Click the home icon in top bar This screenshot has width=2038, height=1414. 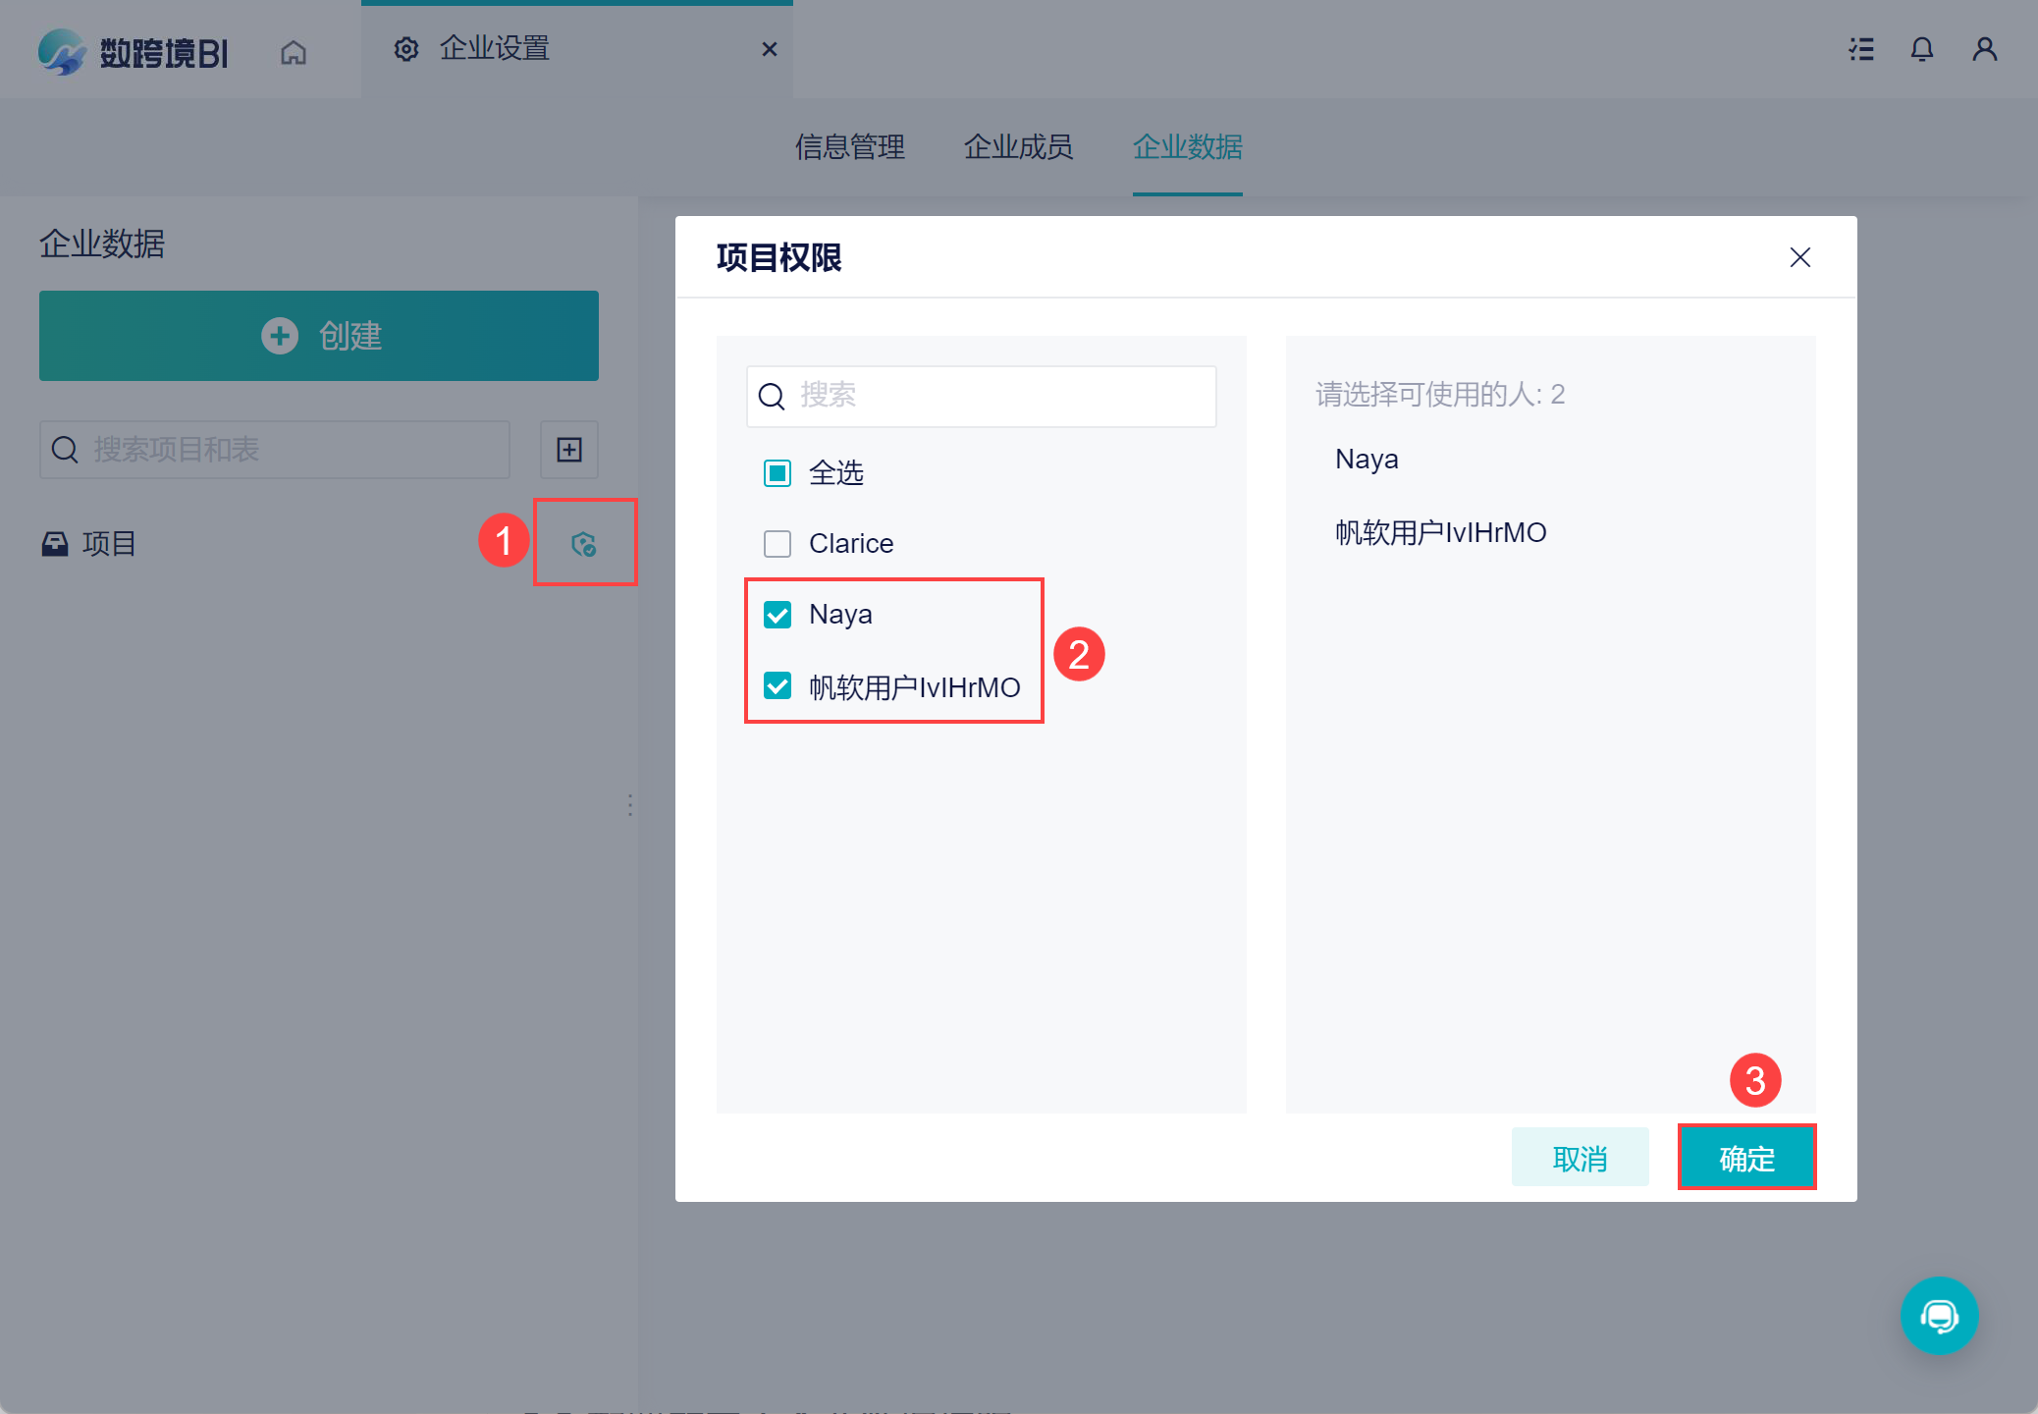pos(294,51)
